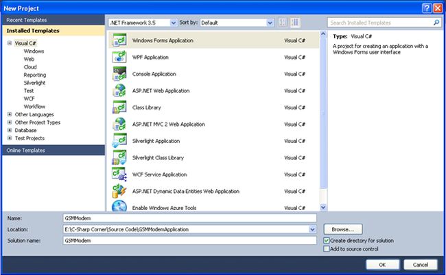Click the Solution name input field

tap(189, 240)
